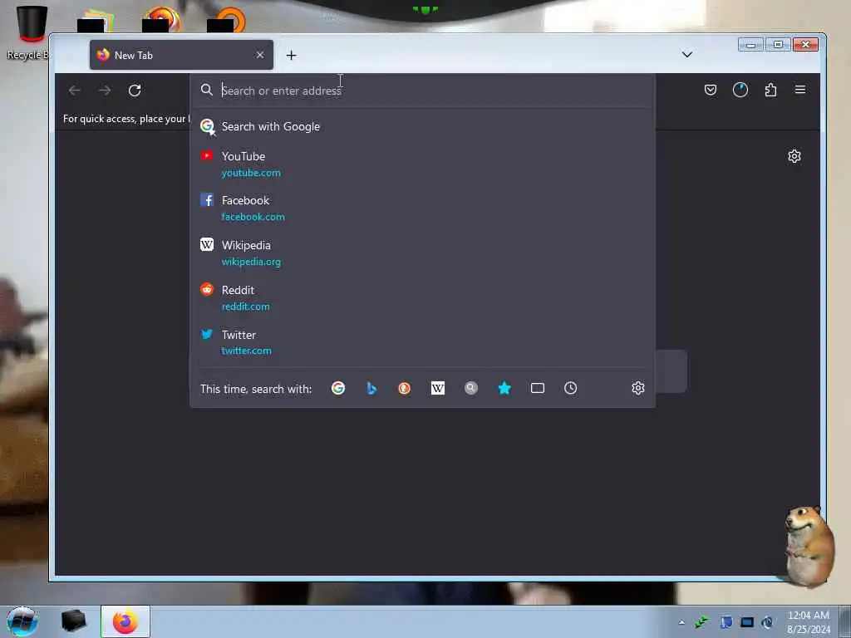Search open tabs with the tab icon
Screen dimensions: 851x638
pos(538,388)
